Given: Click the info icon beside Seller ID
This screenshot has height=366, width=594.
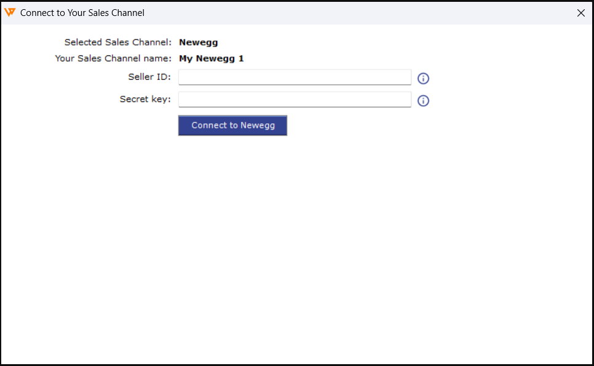Looking at the screenshot, I should (x=423, y=79).
